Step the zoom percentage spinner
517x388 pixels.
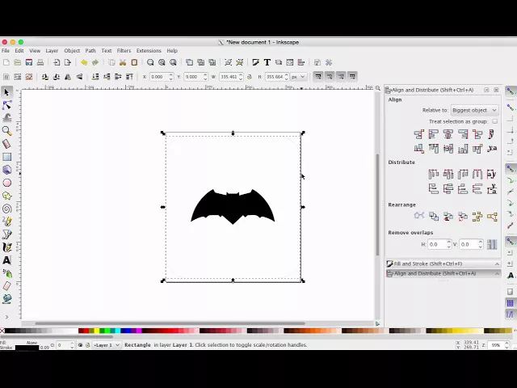506,345
